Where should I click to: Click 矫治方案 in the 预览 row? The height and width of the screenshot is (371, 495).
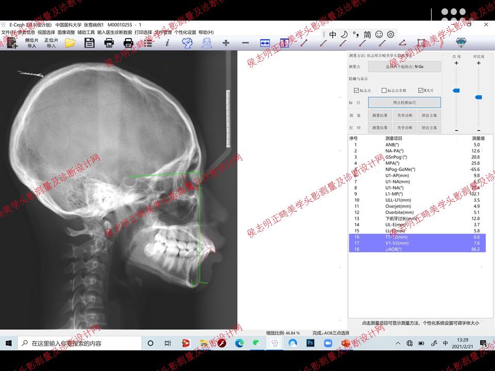429,115
